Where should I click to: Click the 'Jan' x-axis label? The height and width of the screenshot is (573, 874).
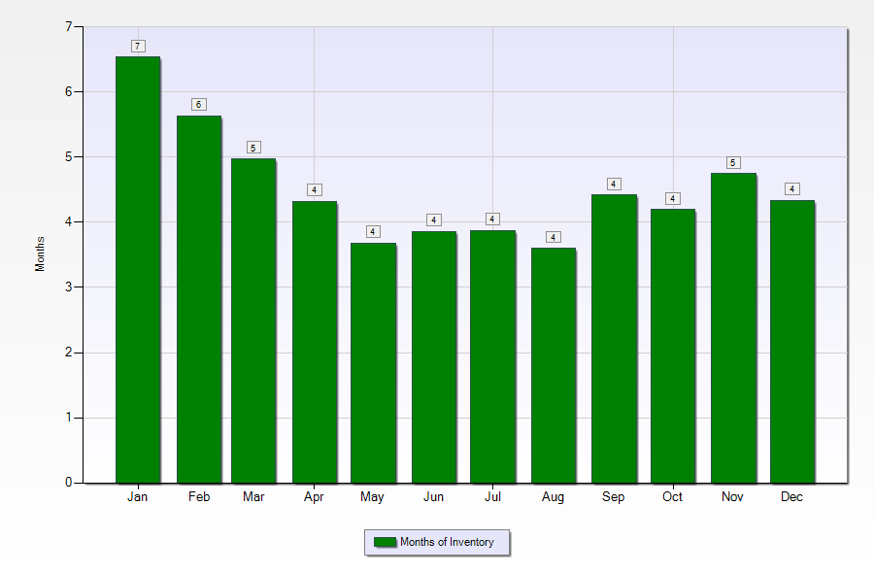[137, 496]
